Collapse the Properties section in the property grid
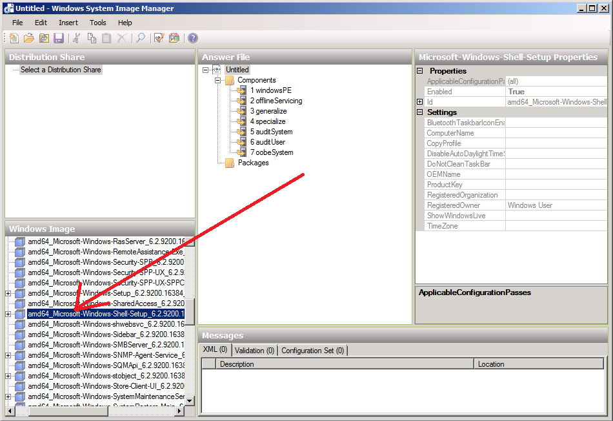The height and width of the screenshot is (421, 613). coord(420,71)
